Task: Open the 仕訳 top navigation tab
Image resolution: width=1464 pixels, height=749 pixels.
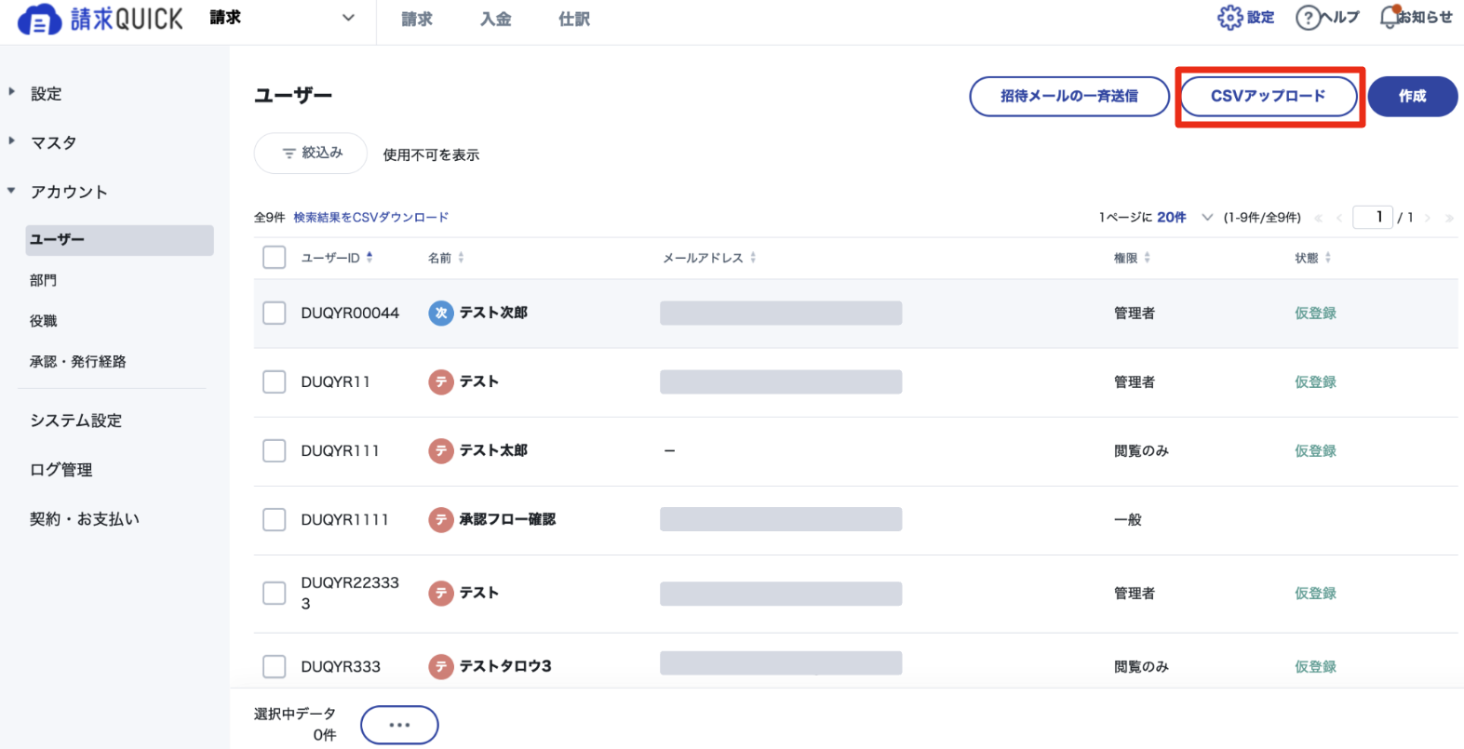Action: click(x=574, y=20)
